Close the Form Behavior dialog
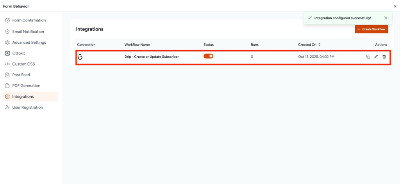 point(395,6)
